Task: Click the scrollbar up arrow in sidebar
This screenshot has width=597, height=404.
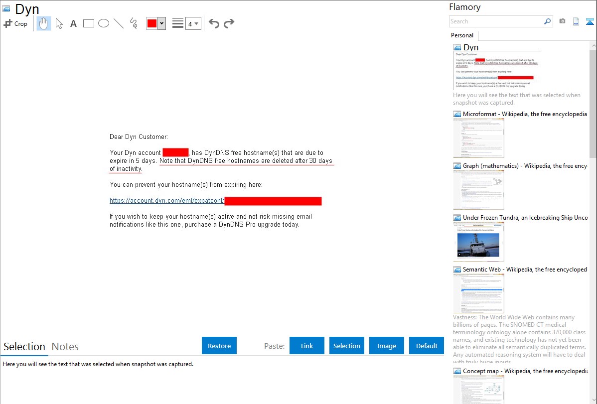Action: tap(593, 45)
